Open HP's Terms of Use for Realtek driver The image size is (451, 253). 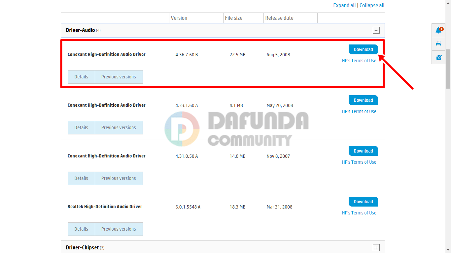click(359, 213)
